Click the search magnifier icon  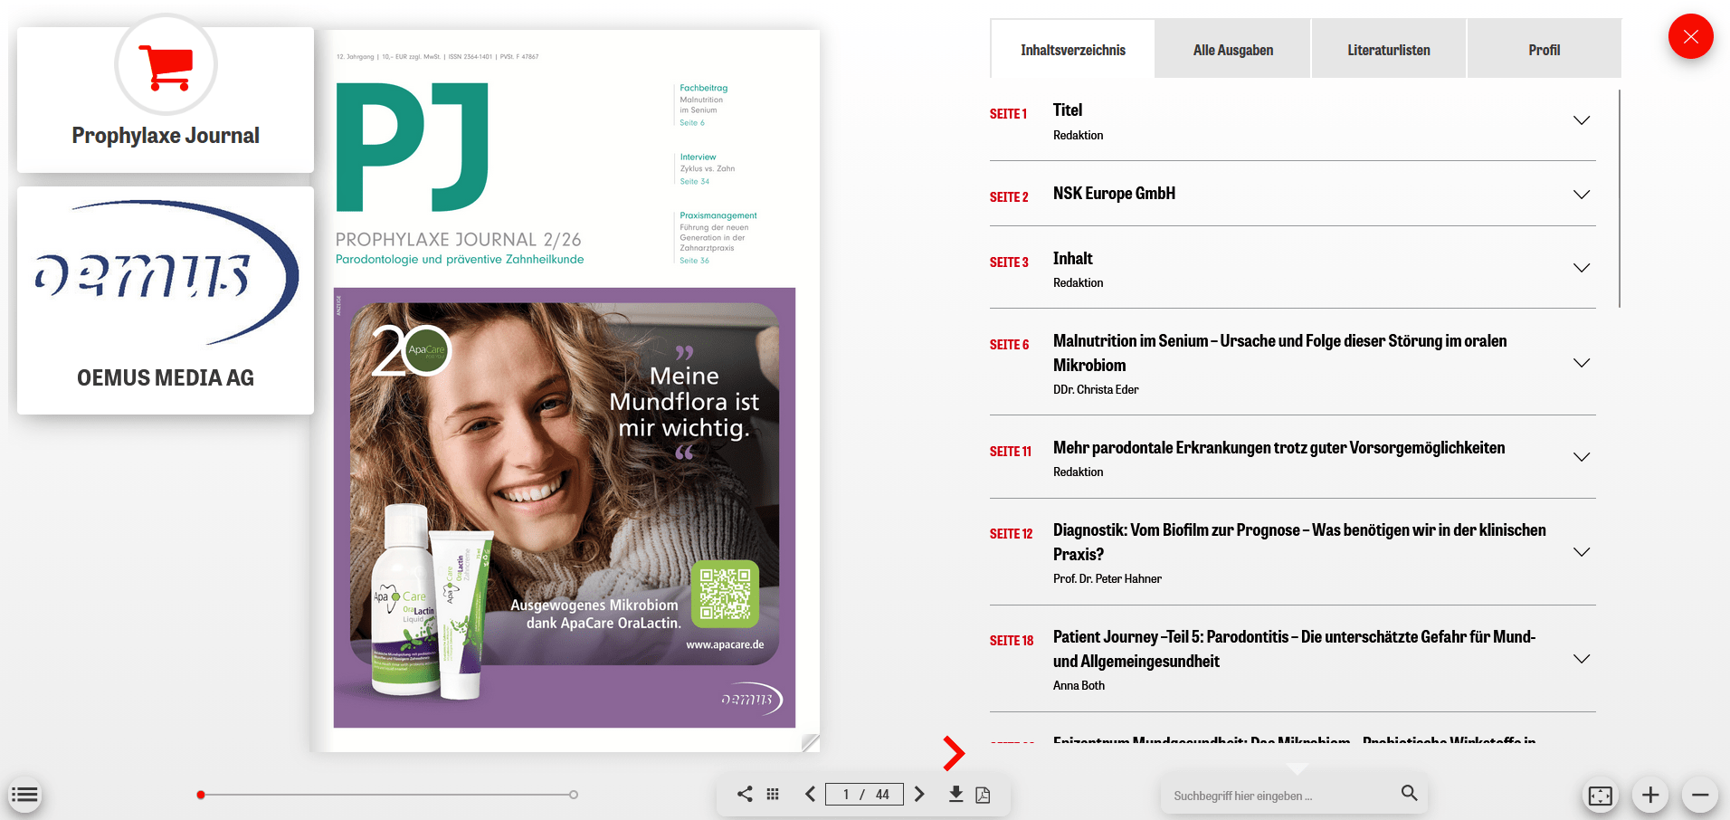(x=1409, y=793)
